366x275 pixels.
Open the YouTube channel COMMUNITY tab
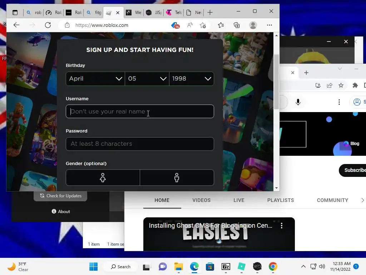(332, 201)
